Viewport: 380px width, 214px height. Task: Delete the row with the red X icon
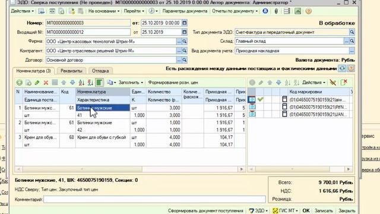pos(46,83)
